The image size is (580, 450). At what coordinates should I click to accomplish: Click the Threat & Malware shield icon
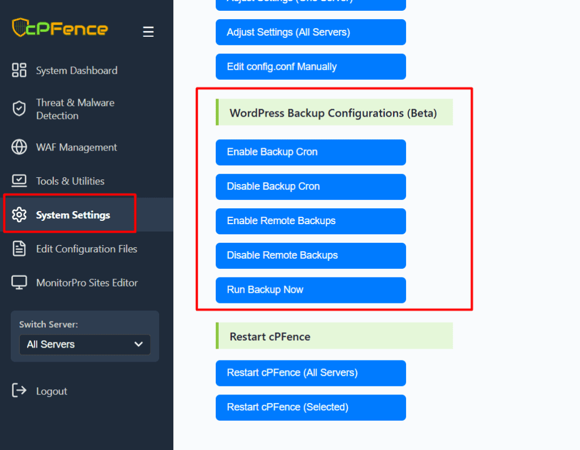(x=19, y=109)
